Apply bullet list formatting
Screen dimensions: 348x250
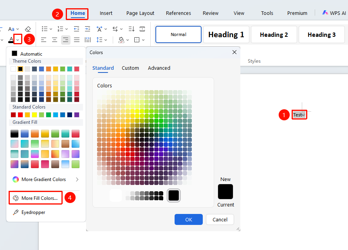(x=45, y=29)
